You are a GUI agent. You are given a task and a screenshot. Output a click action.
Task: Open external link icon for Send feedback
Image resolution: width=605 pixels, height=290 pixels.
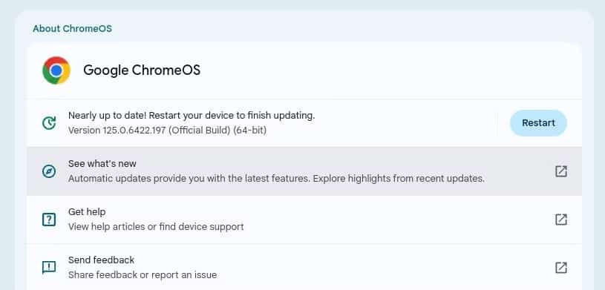tap(561, 268)
